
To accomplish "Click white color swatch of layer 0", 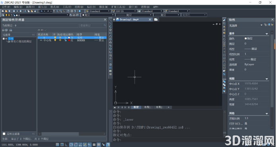I will (69, 38).
